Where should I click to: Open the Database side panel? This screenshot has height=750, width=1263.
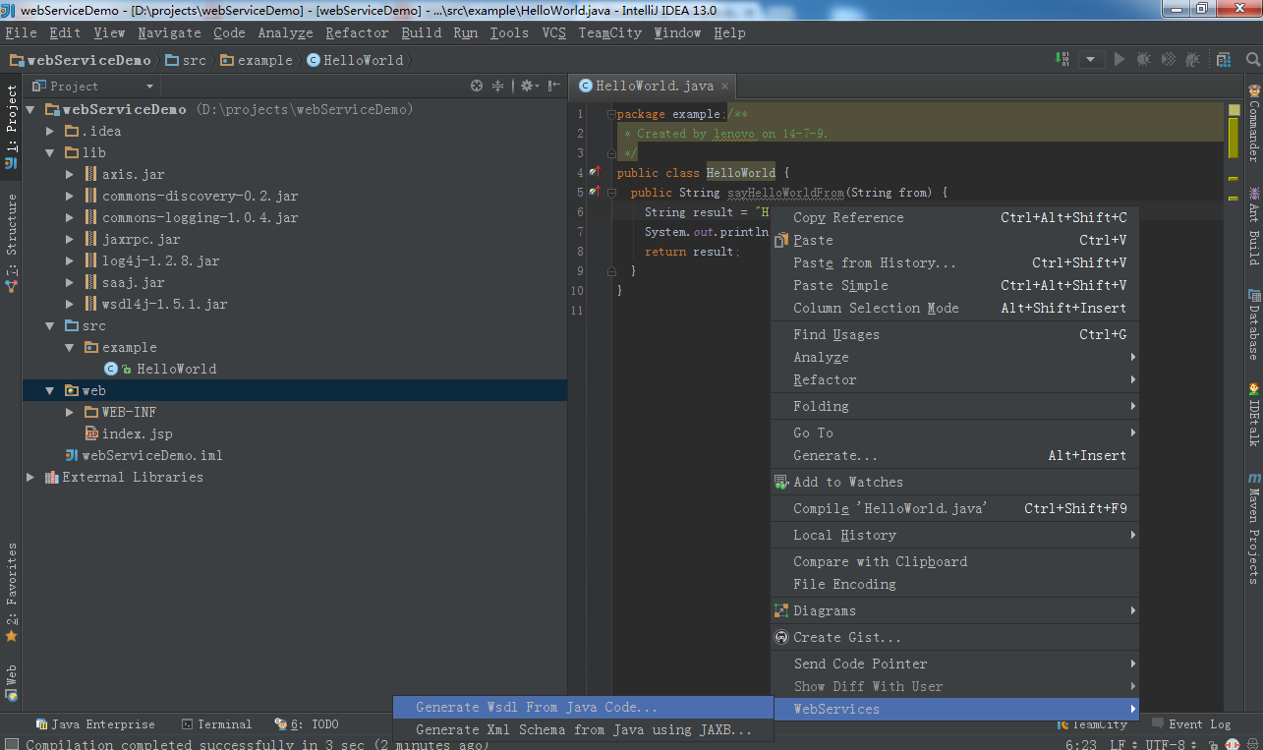tap(1253, 325)
